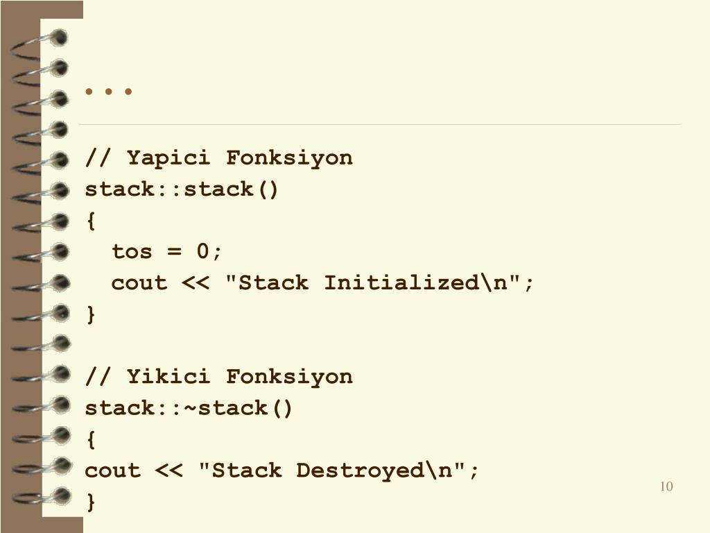This screenshot has height=533, width=710.
Task: Click the opening brace below stack::stack()
Action: click(91, 221)
